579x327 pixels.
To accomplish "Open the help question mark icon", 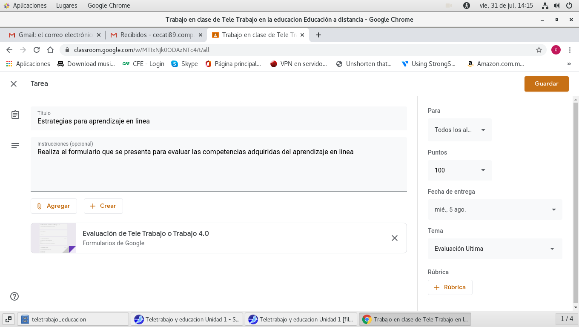I will pyautogui.click(x=14, y=296).
